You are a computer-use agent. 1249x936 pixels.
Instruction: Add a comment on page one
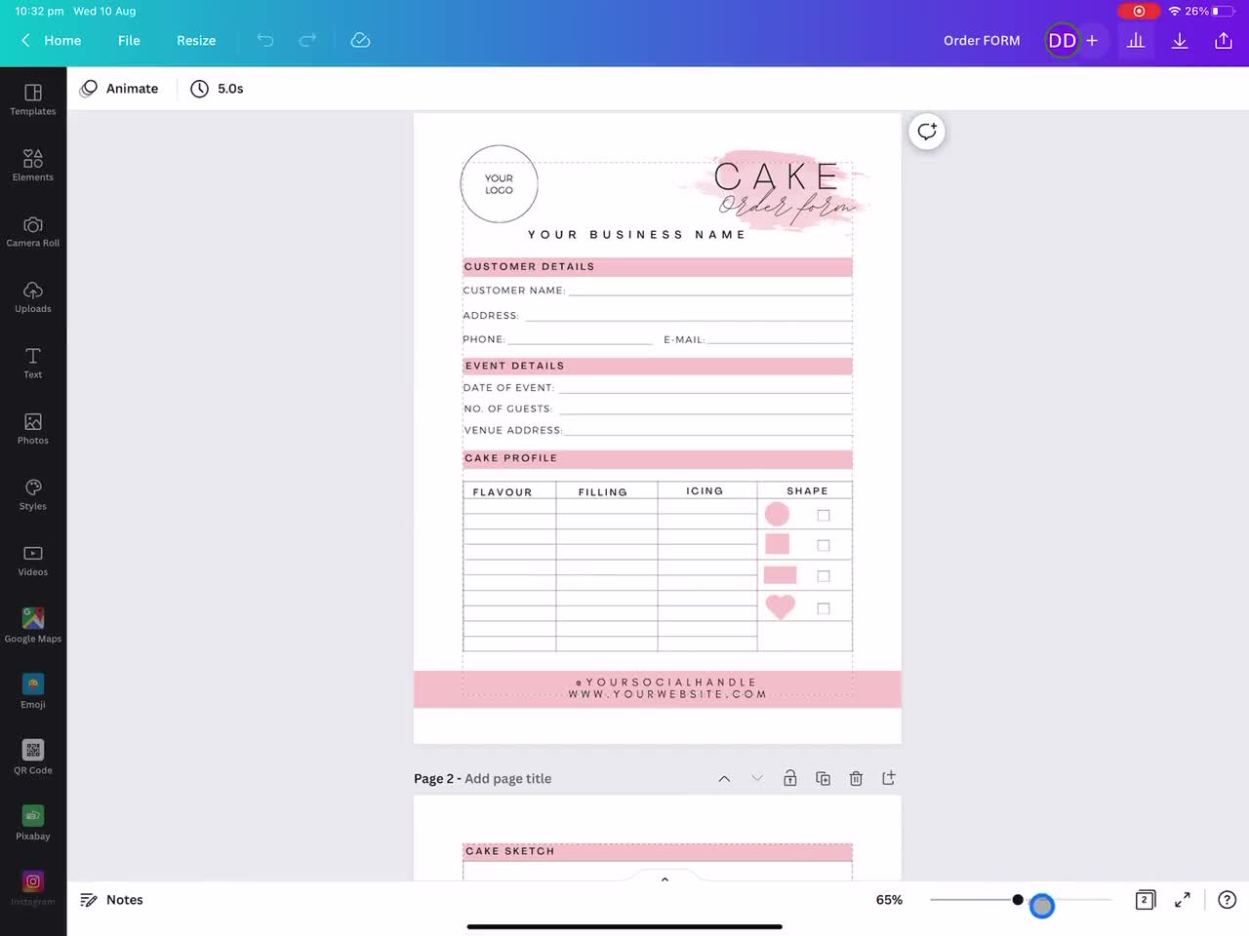(x=927, y=132)
